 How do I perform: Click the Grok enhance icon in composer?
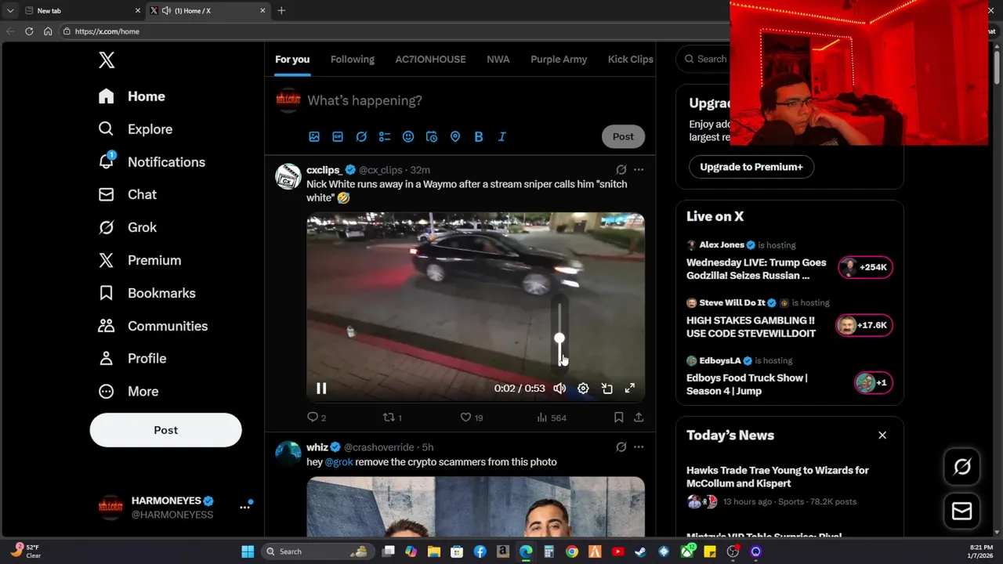pos(361,136)
